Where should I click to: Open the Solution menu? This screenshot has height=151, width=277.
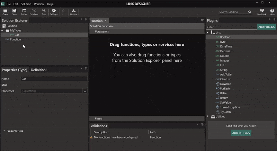tap(26, 4)
